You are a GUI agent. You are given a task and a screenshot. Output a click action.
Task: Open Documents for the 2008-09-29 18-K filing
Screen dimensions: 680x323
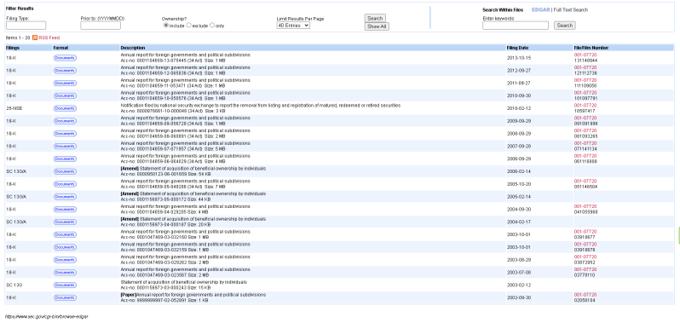pos(65,134)
